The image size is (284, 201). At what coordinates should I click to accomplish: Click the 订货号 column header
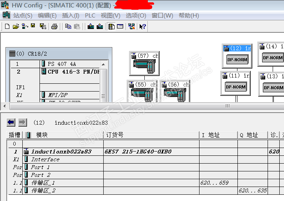(x=151, y=135)
